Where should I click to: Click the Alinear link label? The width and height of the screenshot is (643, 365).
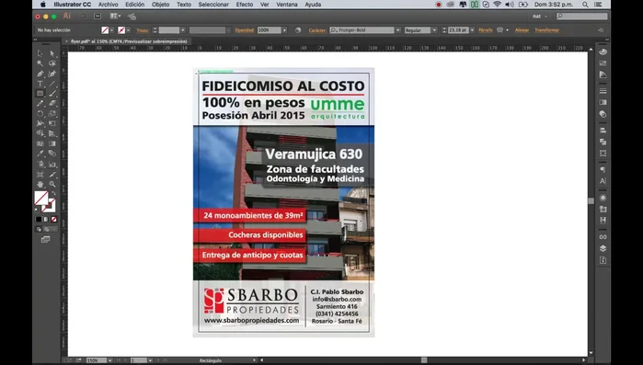tap(522, 30)
